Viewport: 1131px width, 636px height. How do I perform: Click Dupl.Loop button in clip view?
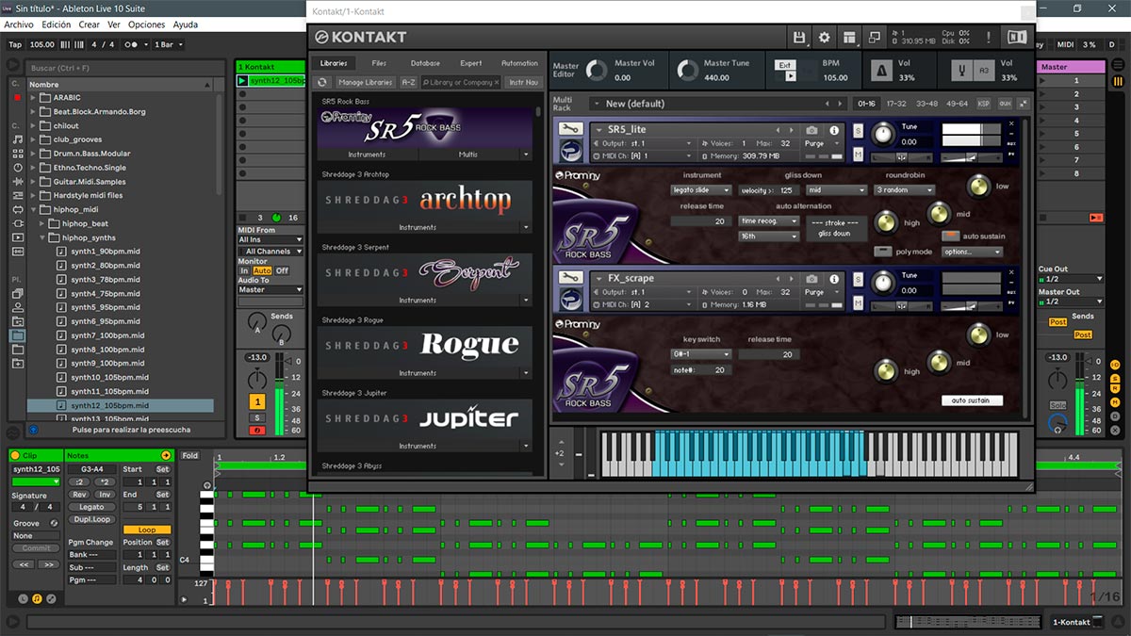[91, 519]
